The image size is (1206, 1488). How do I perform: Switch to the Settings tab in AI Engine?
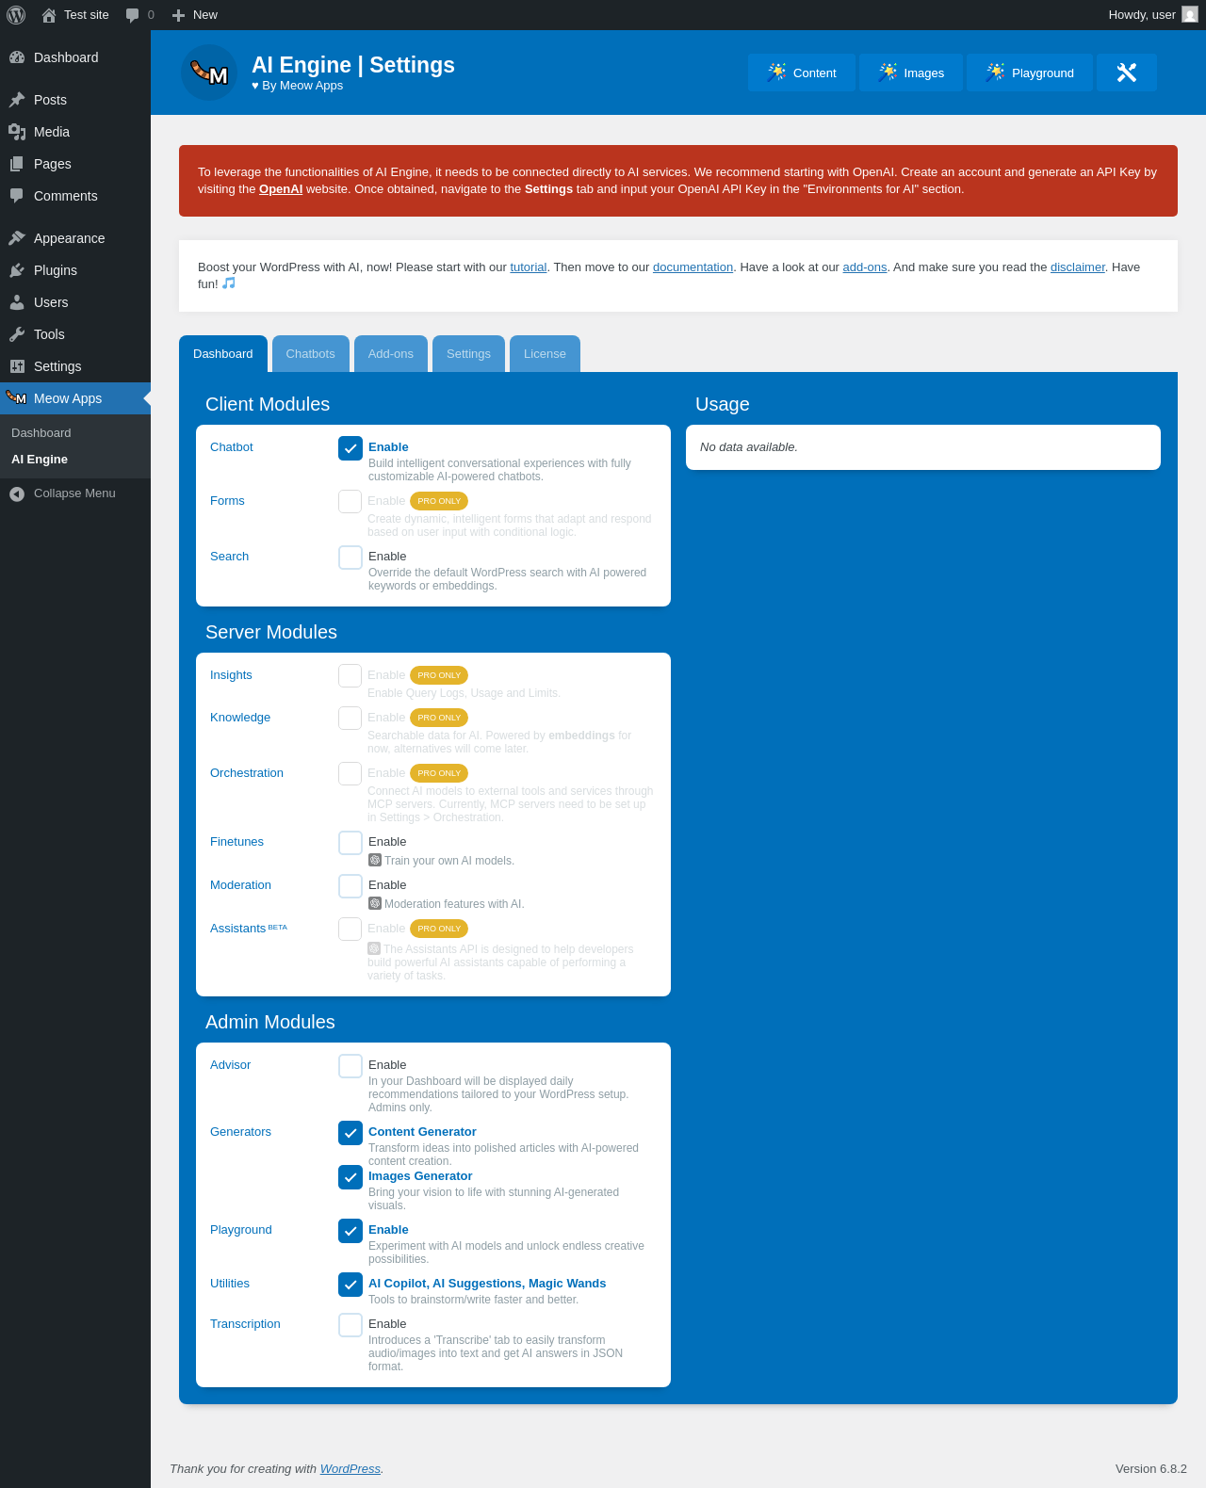[468, 354]
